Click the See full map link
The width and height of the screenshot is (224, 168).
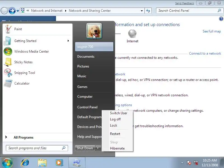[x=212, y=31]
